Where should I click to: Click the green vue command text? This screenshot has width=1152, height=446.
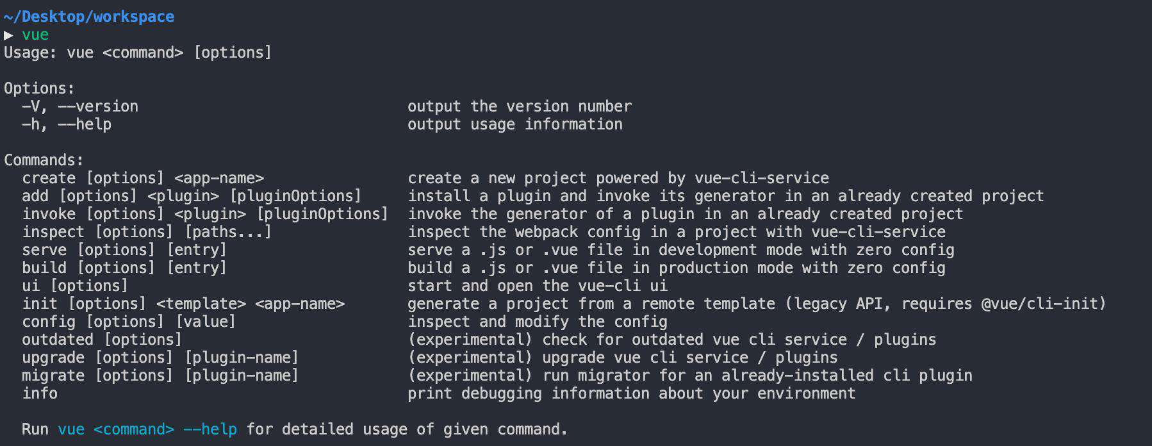click(35, 35)
